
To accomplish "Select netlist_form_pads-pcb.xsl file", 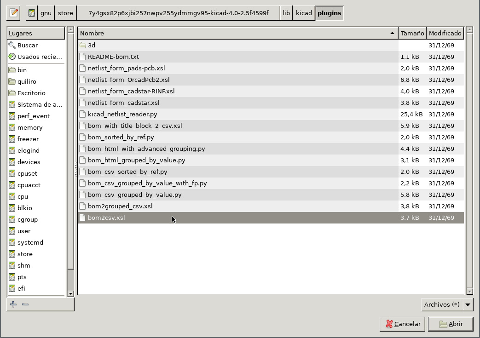I will (x=271, y=68).
